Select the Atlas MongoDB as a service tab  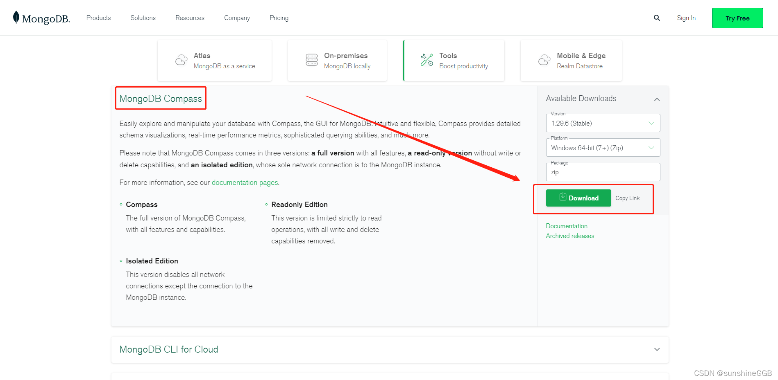point(215,61)
